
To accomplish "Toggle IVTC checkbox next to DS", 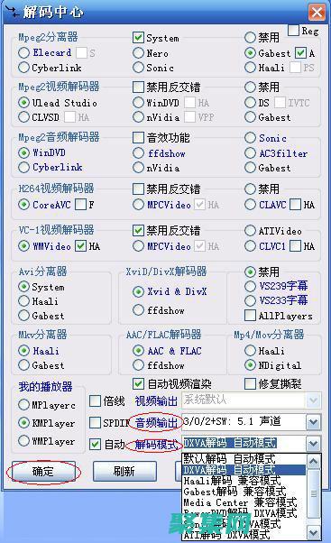I will pyautogui.click(x=280, y=103).
